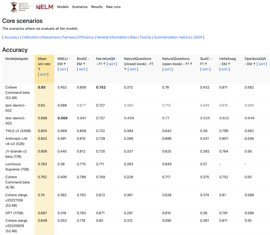The image size is (270, 235).
Task: Sort by HellaSwag - EM column
Action: (x=224, y=69)
